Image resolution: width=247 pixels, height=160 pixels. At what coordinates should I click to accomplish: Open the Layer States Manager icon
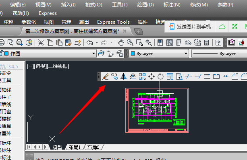(x=120, y=53)
